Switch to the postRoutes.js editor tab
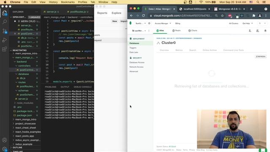 (x=78, y=12)
